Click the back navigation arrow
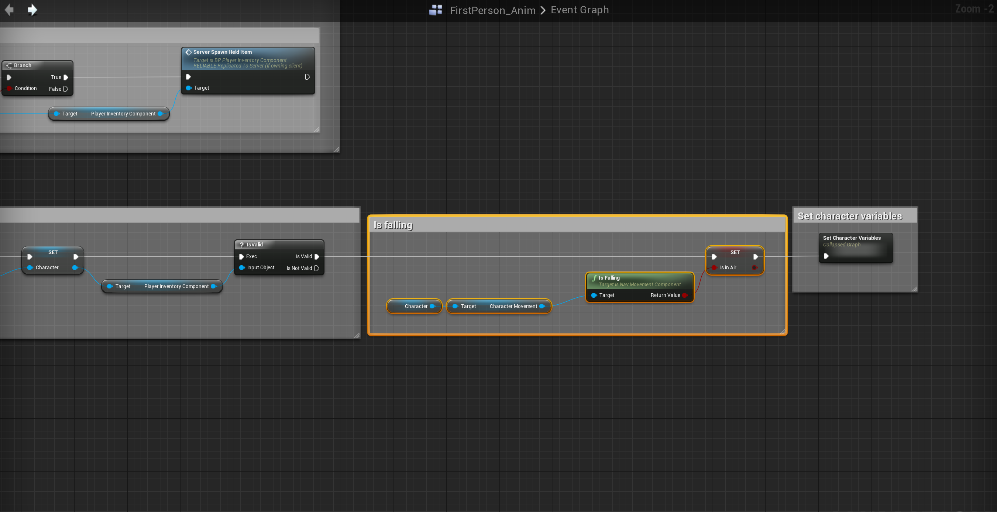Viewport: 997px width, 512px height. click(x=9, y=10)
